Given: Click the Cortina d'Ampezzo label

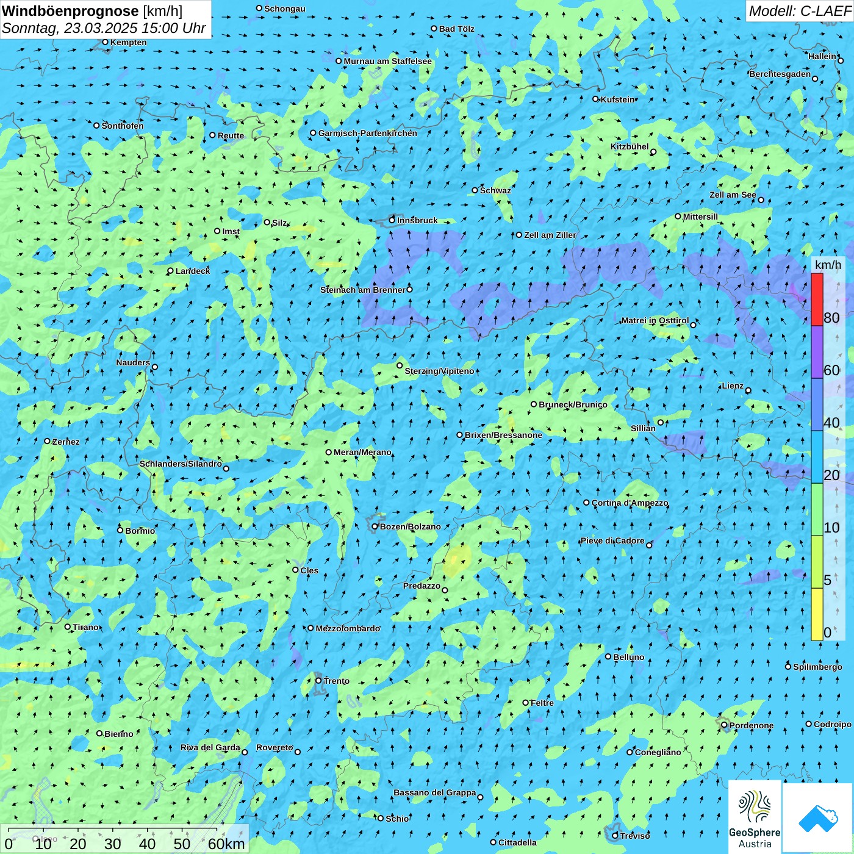Looking at the screenshot, I should click(x=630, y=503).
